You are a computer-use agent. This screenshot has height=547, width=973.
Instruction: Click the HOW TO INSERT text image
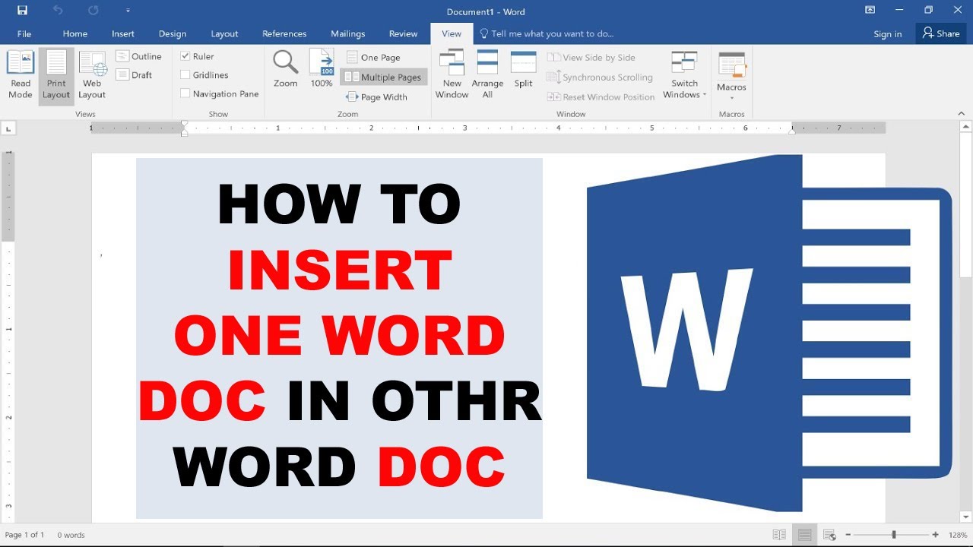click(x=340, y=338)
